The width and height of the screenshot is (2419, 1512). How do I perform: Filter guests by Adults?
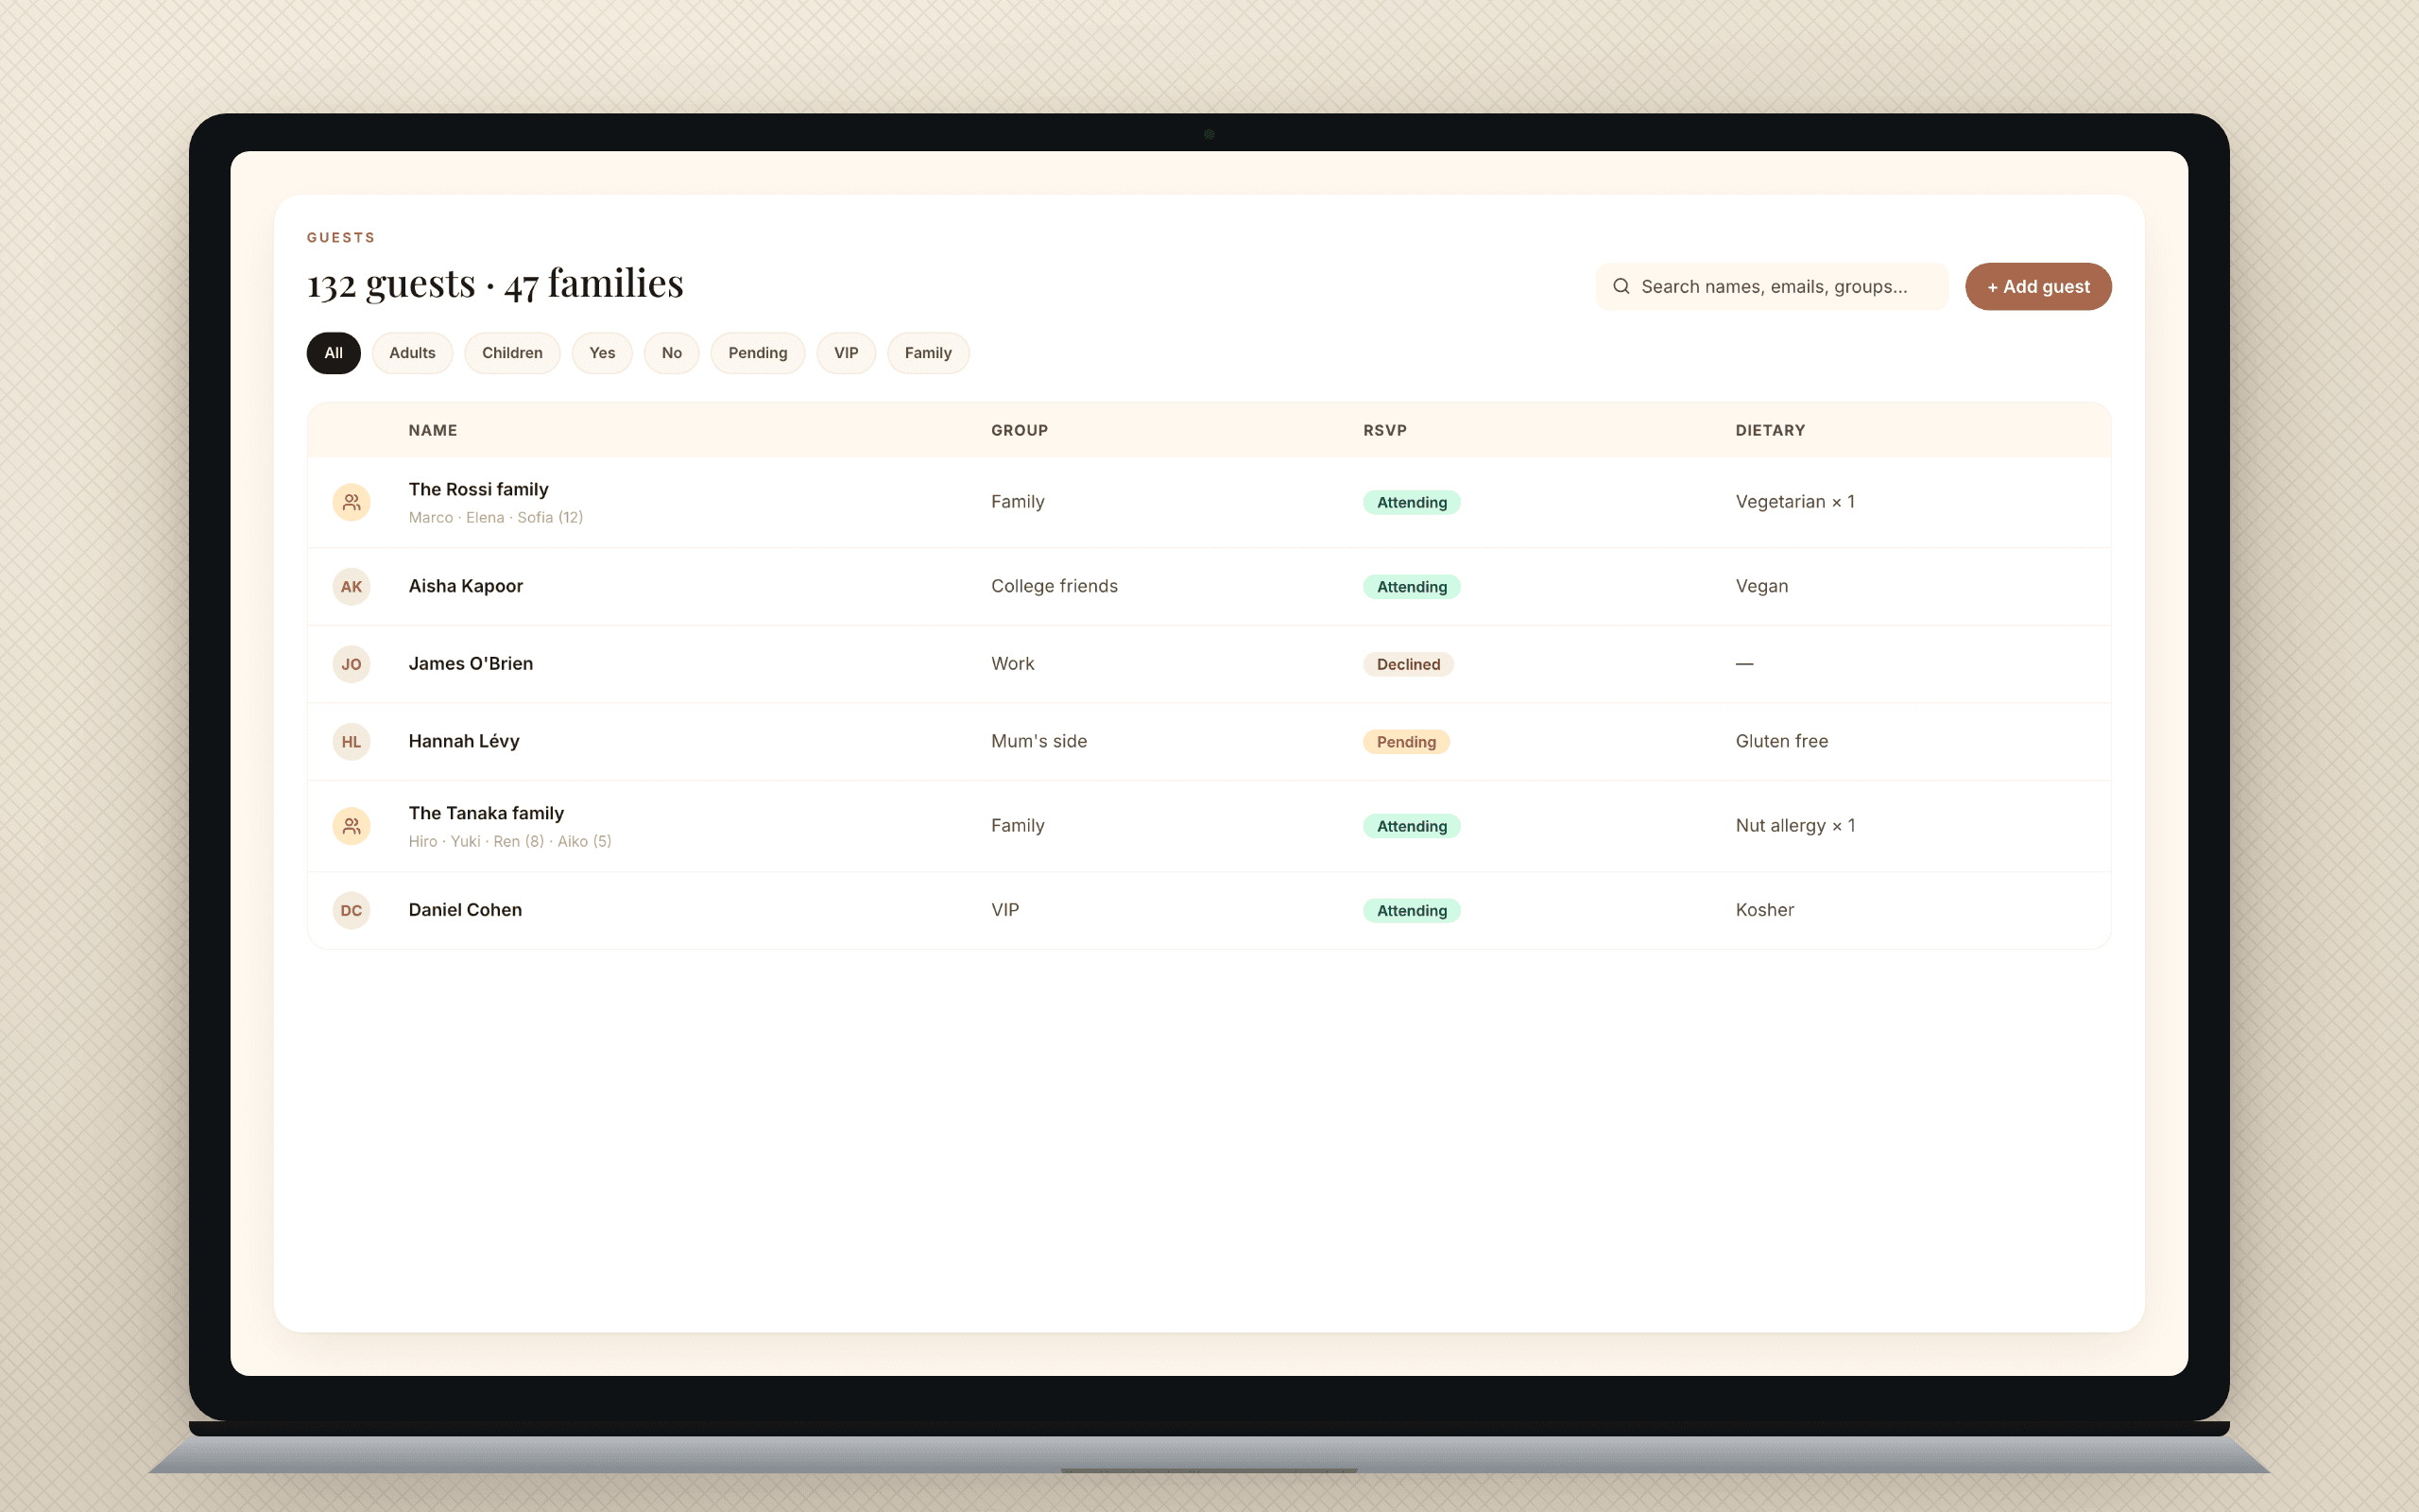pos(412,353)
